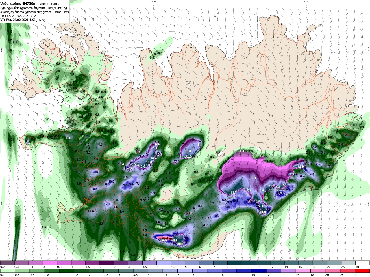This screenshot has width=370, height=277.
Task: Select the 7.6 value in the southeast
Action: [318, 164]
